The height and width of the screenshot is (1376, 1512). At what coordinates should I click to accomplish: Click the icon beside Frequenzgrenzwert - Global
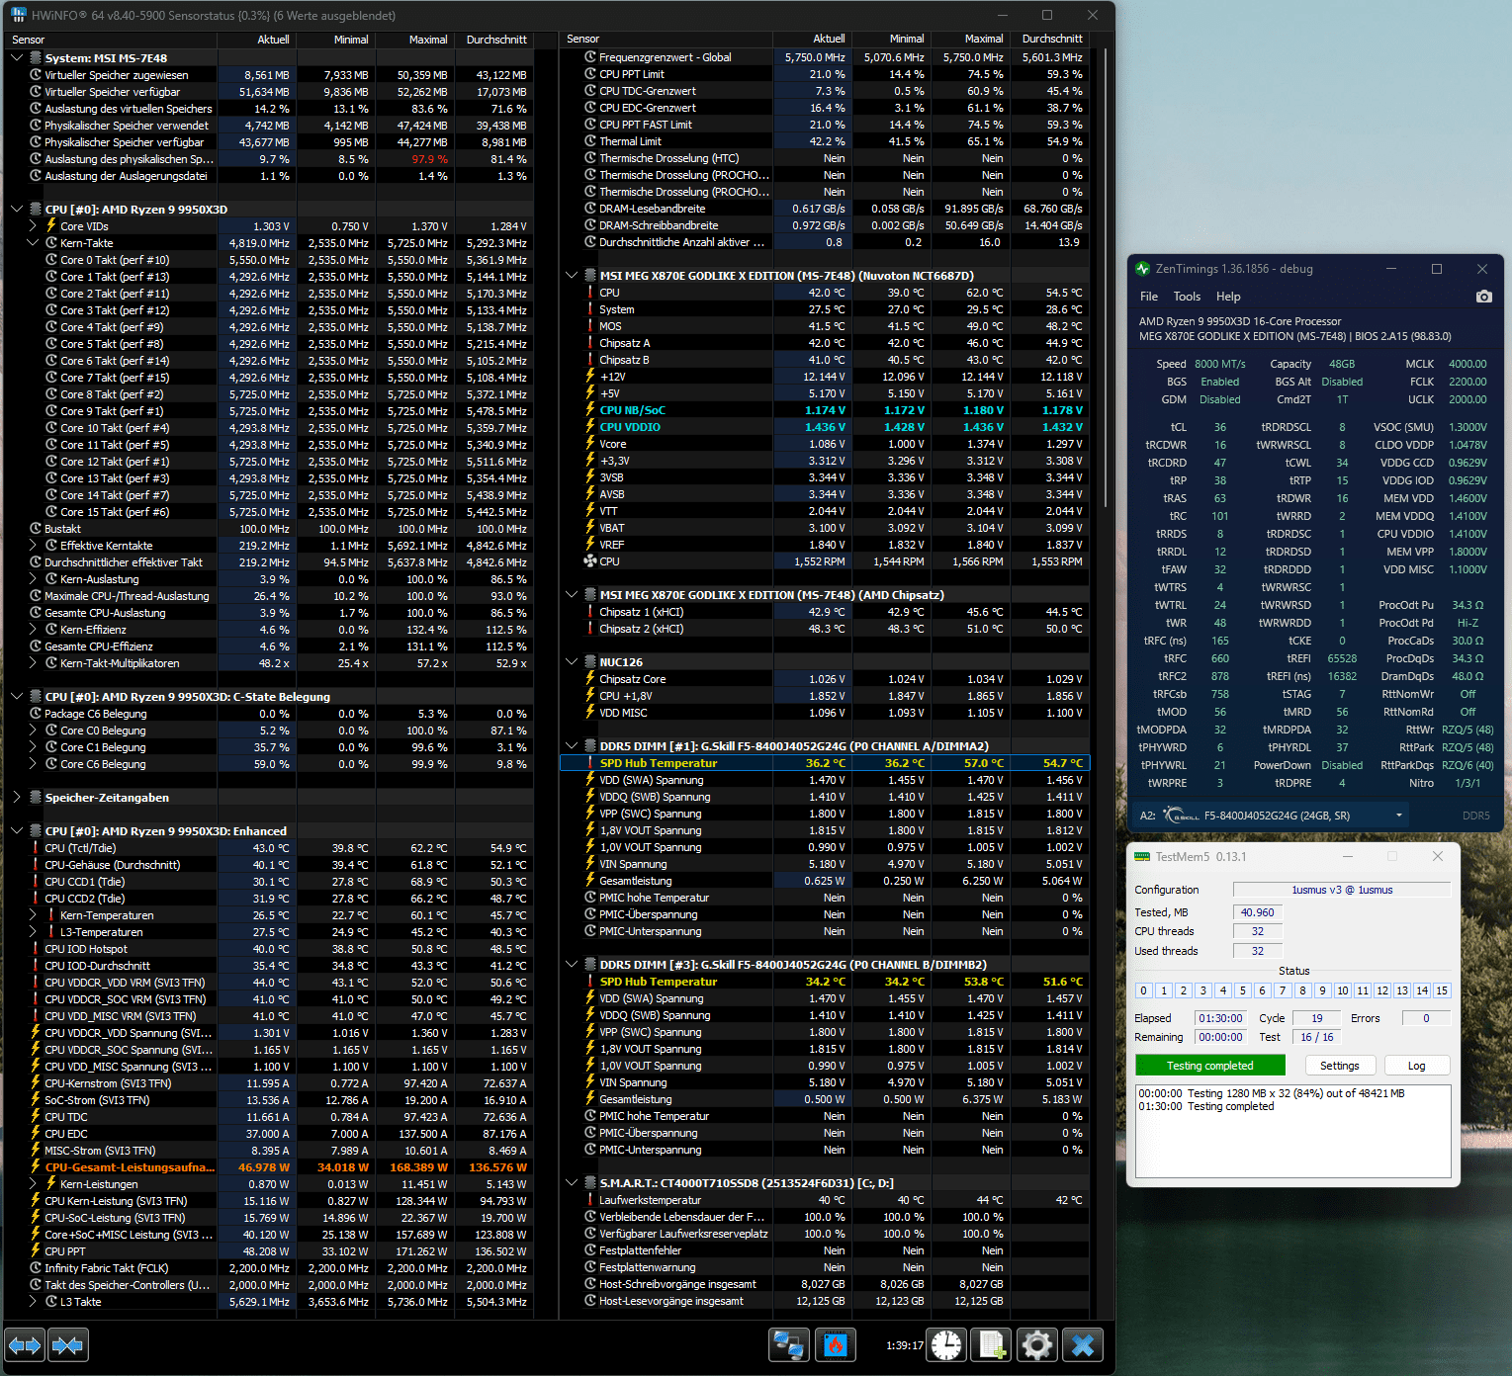(590, 57)
